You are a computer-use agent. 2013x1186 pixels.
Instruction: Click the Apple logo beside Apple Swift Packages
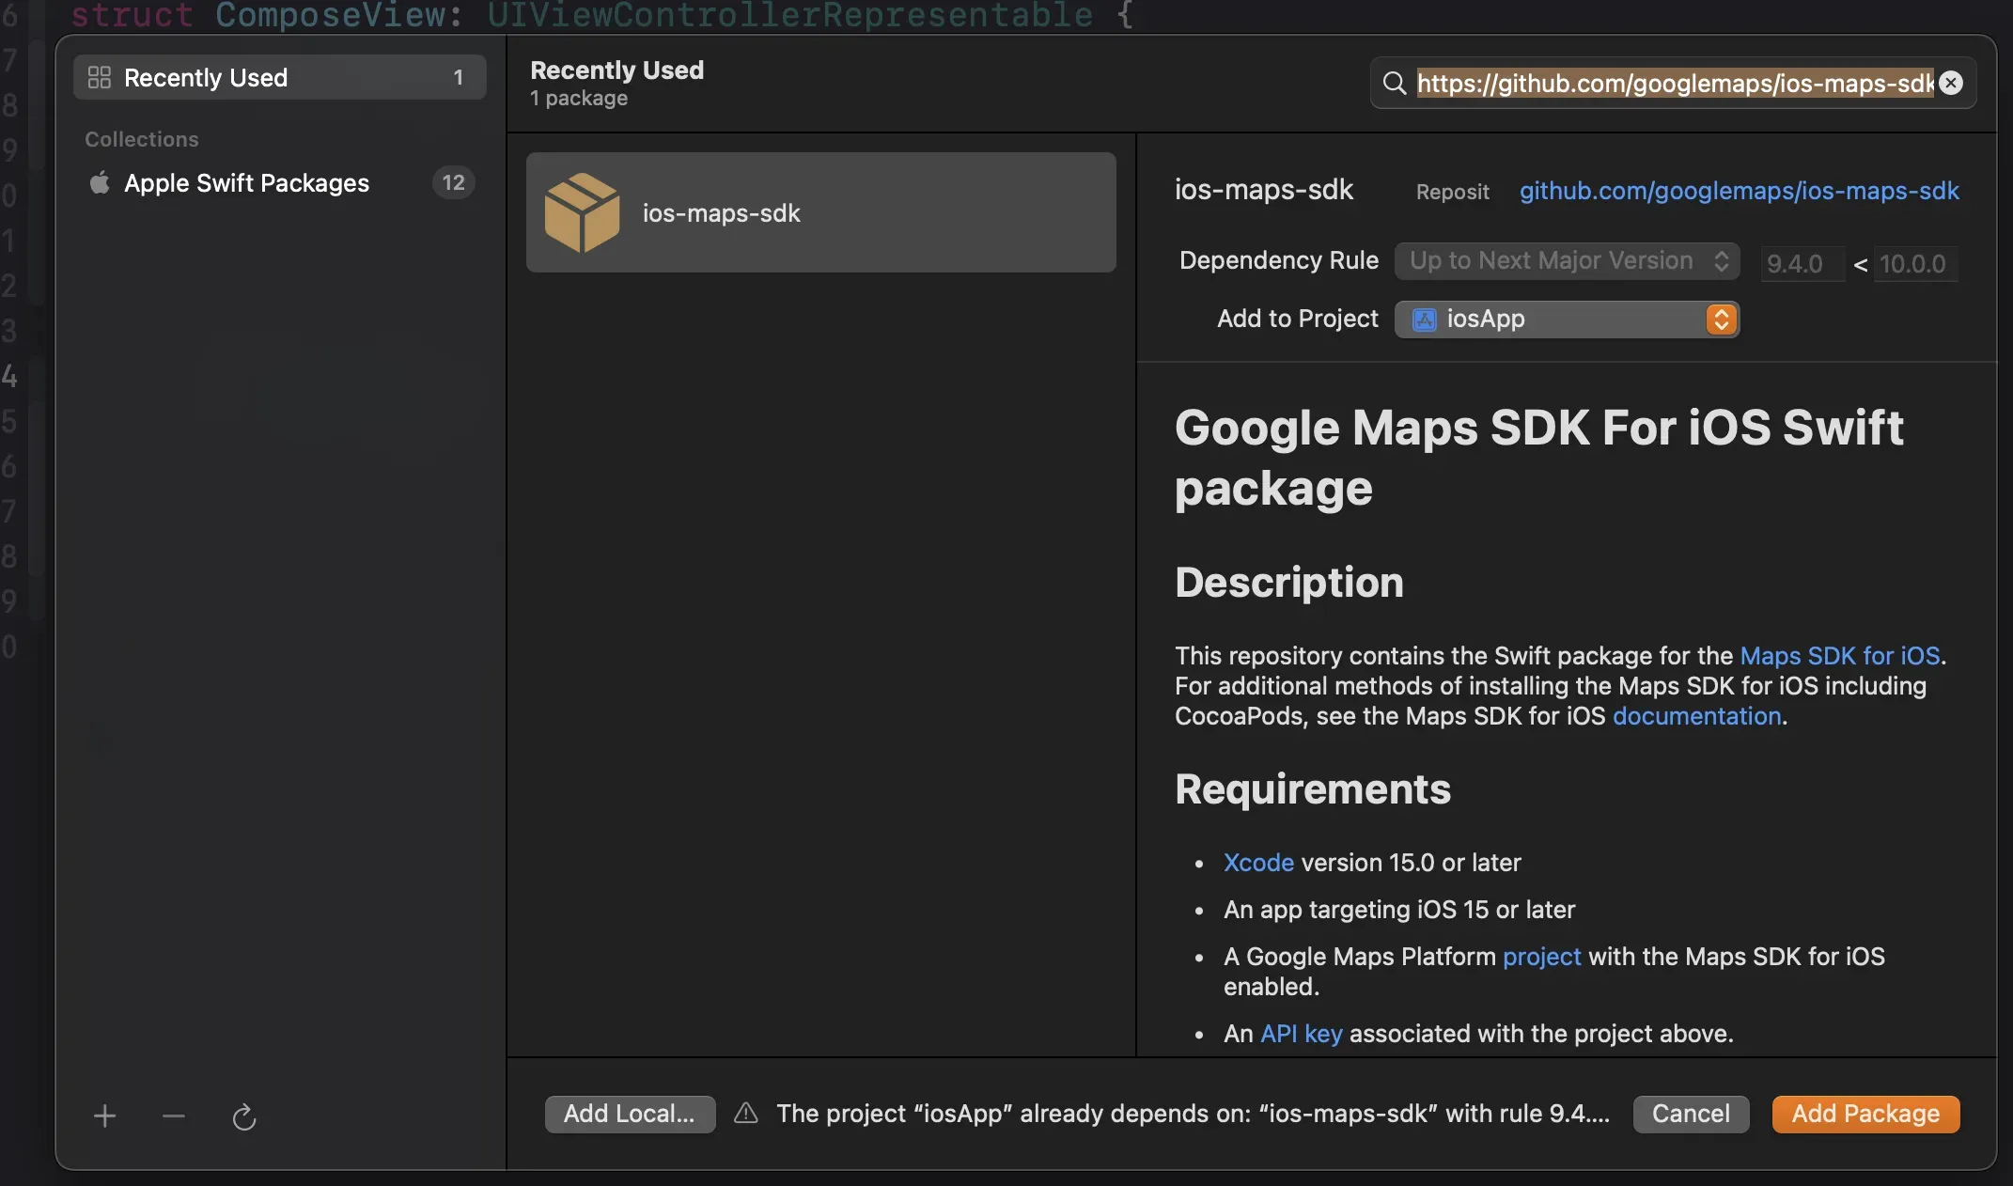click(98, 183)
